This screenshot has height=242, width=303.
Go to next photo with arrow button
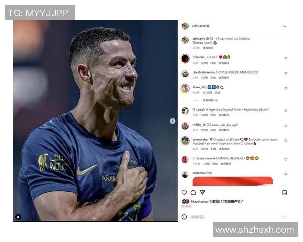coord(172,121)
